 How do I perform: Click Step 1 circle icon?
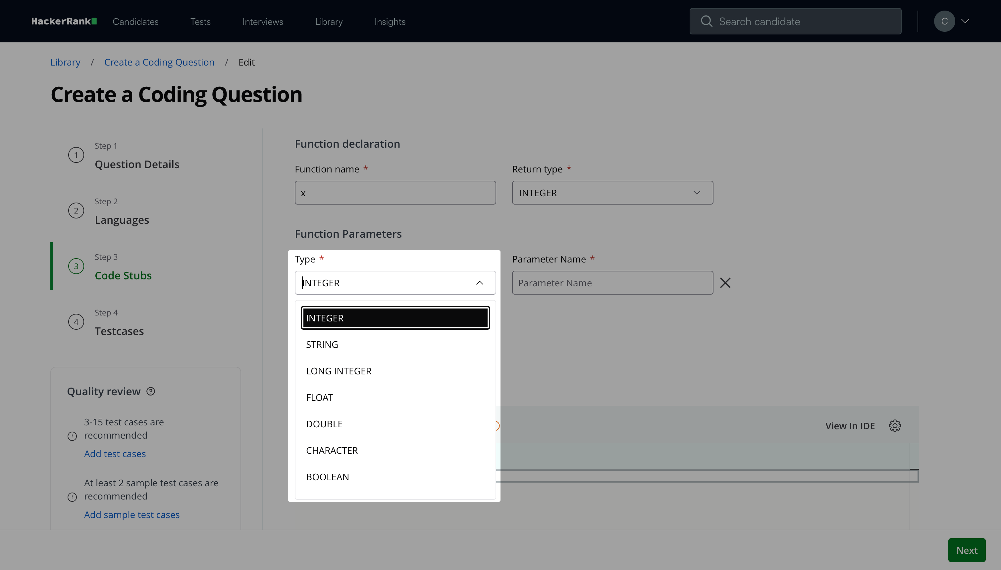(x=76, y=155)
